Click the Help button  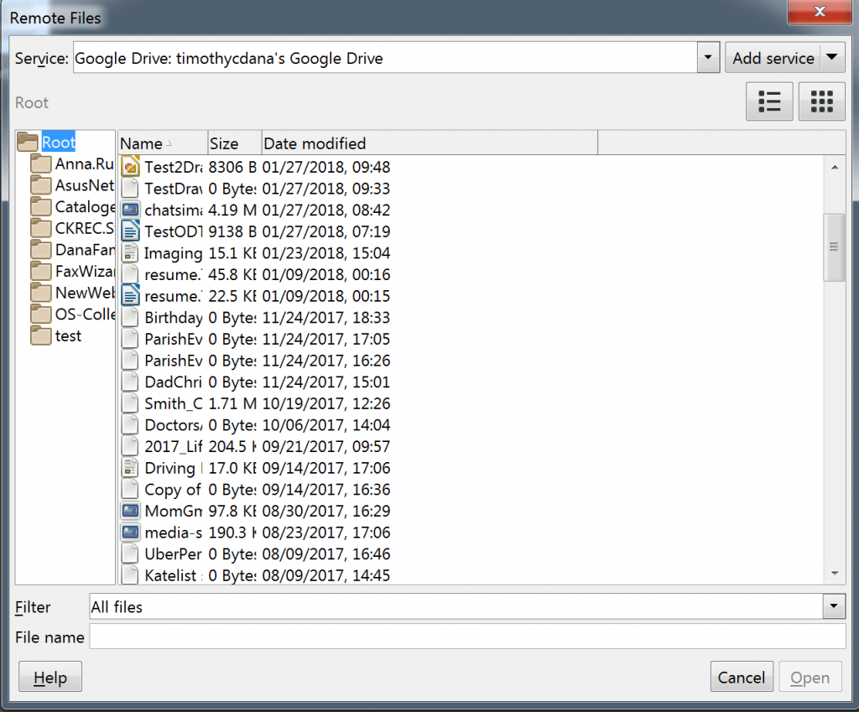pos(49,676)
